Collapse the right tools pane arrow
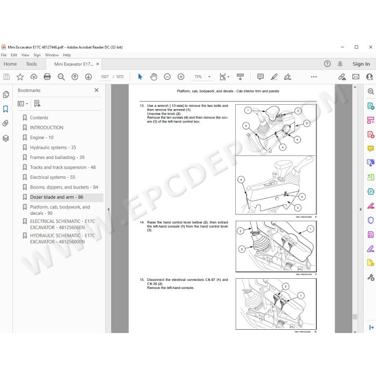Image resolution: width=376 pixels, height=376 pixels. (x=360, y=209)
